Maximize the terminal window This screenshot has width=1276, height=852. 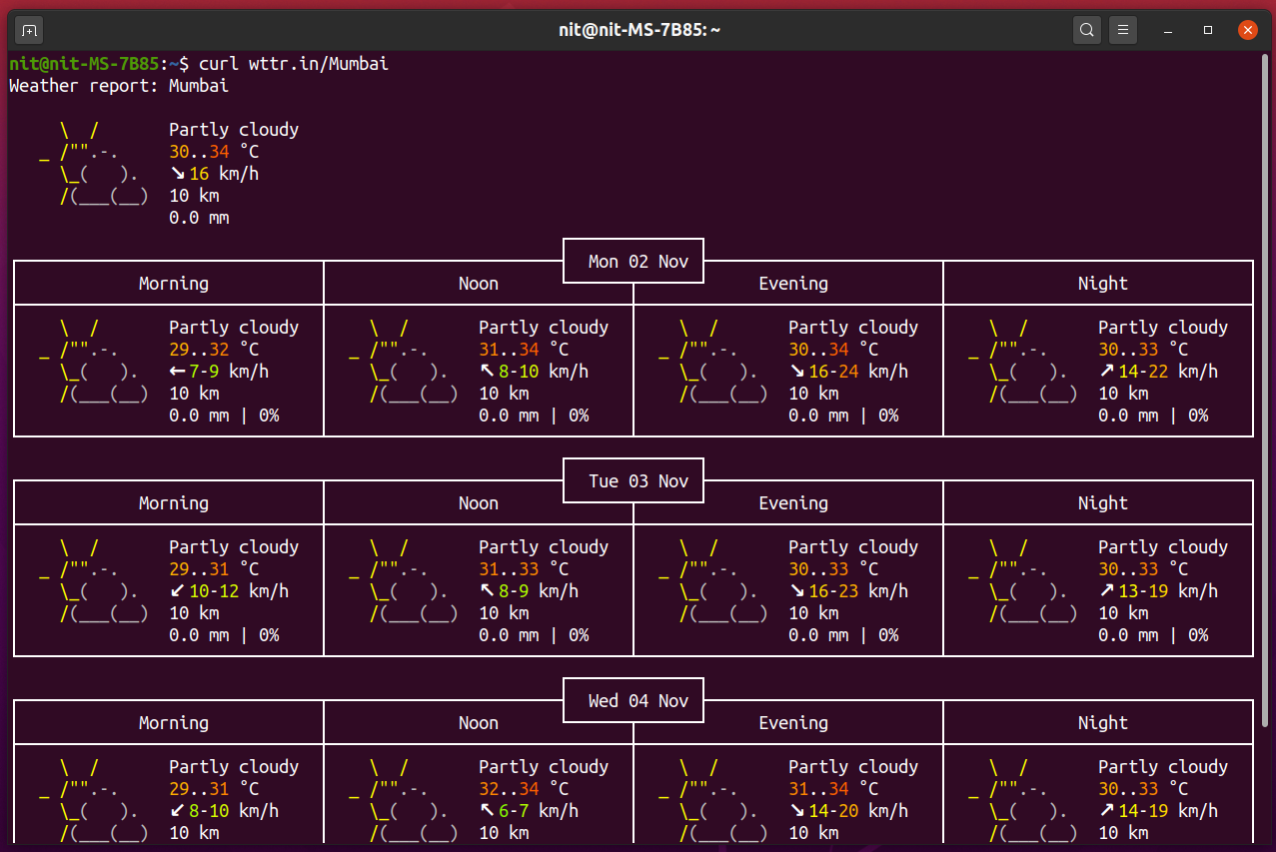point(1208,30)
